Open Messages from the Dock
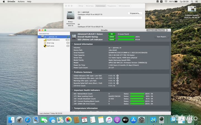The image size is (201, 125). [52, 120]
